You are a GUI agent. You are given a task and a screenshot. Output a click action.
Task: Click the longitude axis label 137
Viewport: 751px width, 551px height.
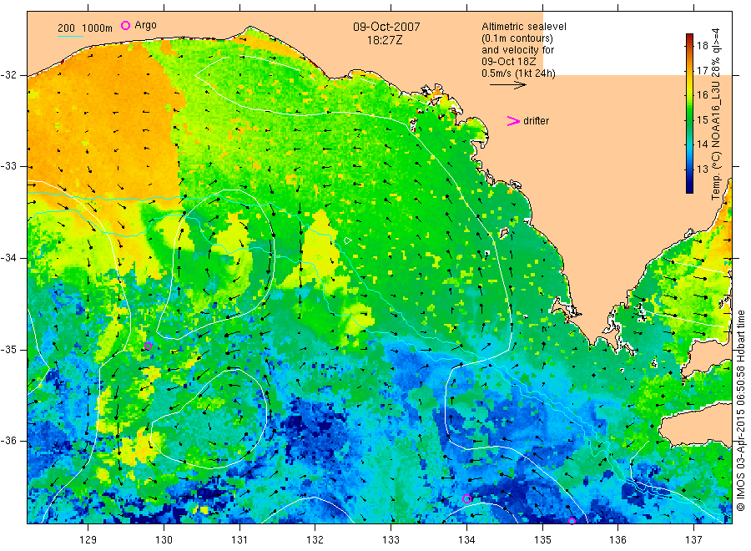[x=693, y=540]
